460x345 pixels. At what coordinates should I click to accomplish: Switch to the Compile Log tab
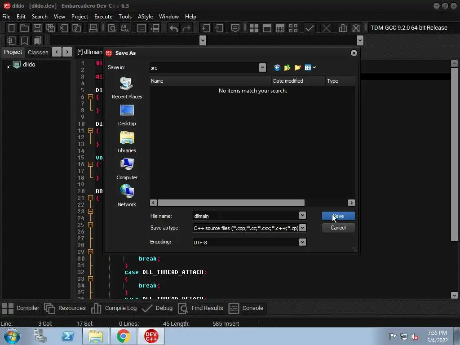click(x=114, y=308)
